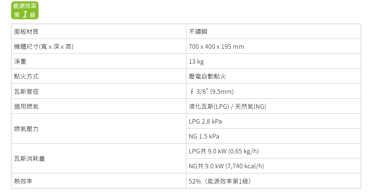Select the 面板材質 label cell
This screenshot has width=372, height=195.
point(99,31)
